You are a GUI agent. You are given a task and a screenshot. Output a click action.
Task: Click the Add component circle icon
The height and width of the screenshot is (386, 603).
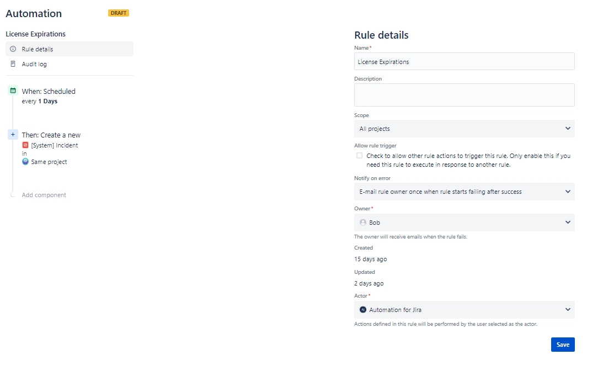pos(13,195)
